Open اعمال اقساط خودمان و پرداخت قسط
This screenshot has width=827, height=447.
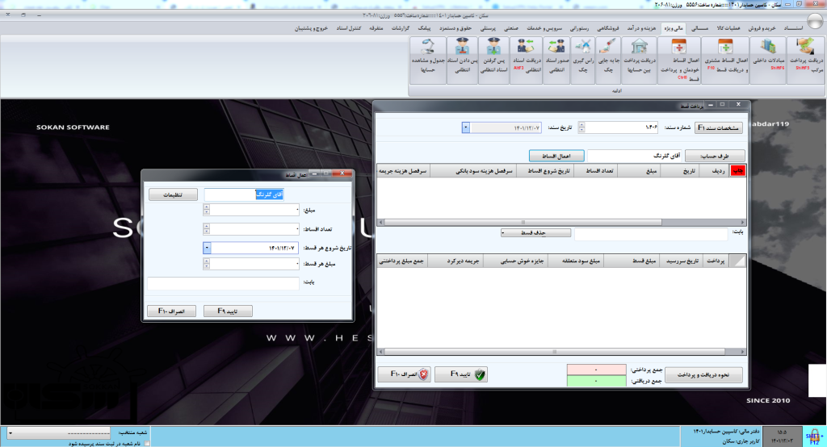coord(679,60)
